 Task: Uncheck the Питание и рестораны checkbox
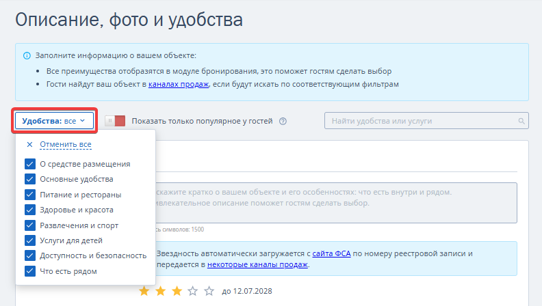coord(30,195)
